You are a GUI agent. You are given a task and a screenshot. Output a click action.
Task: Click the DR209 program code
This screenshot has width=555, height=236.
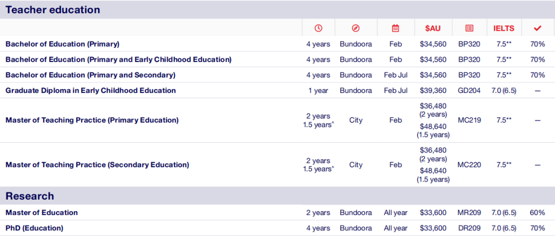469,228
